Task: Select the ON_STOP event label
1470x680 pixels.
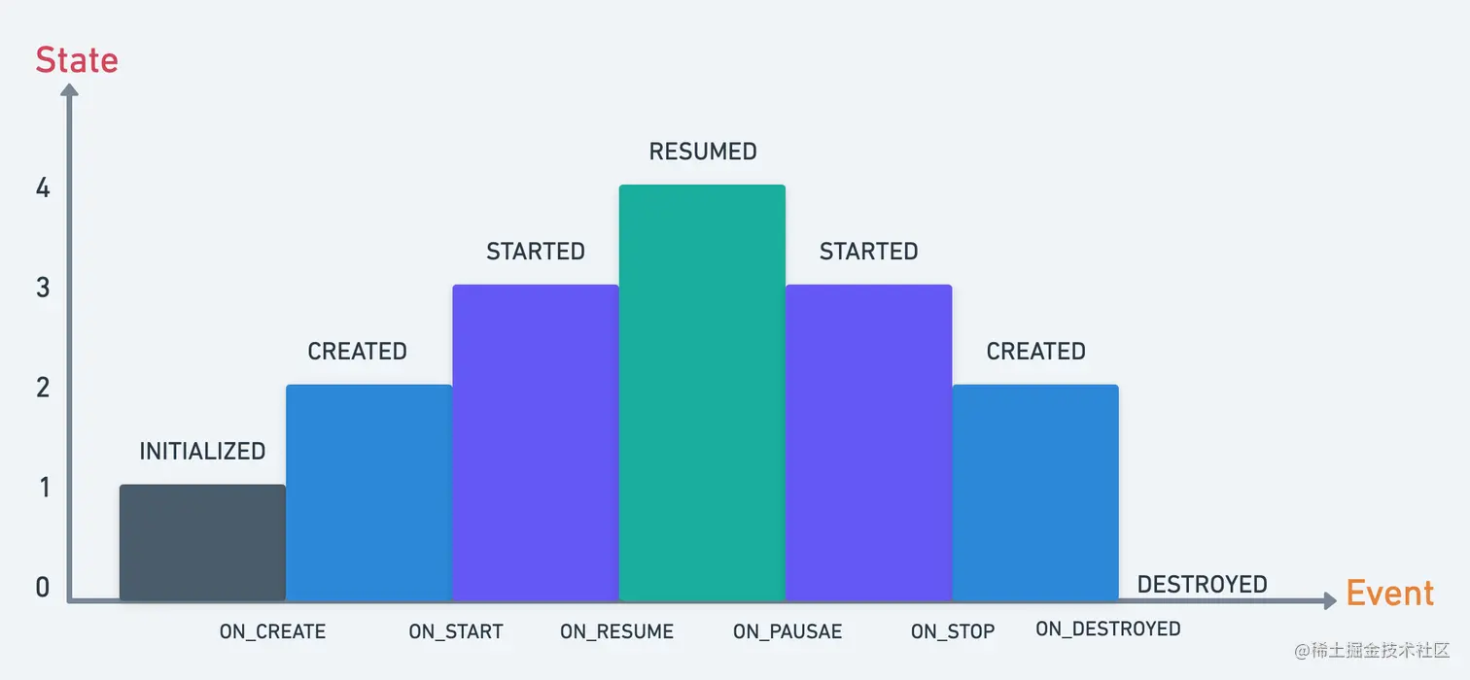Action: pyautogui.click(x=953, y=632)
